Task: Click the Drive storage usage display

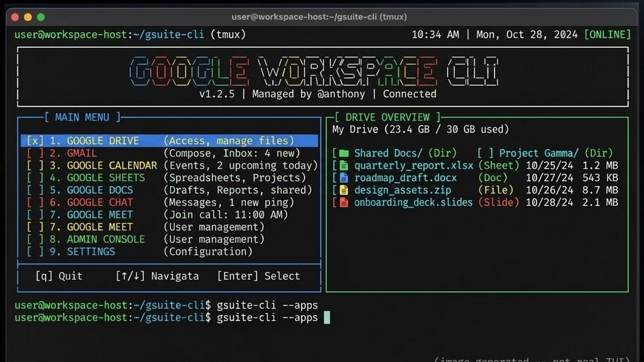Action: tap(408, 129)
